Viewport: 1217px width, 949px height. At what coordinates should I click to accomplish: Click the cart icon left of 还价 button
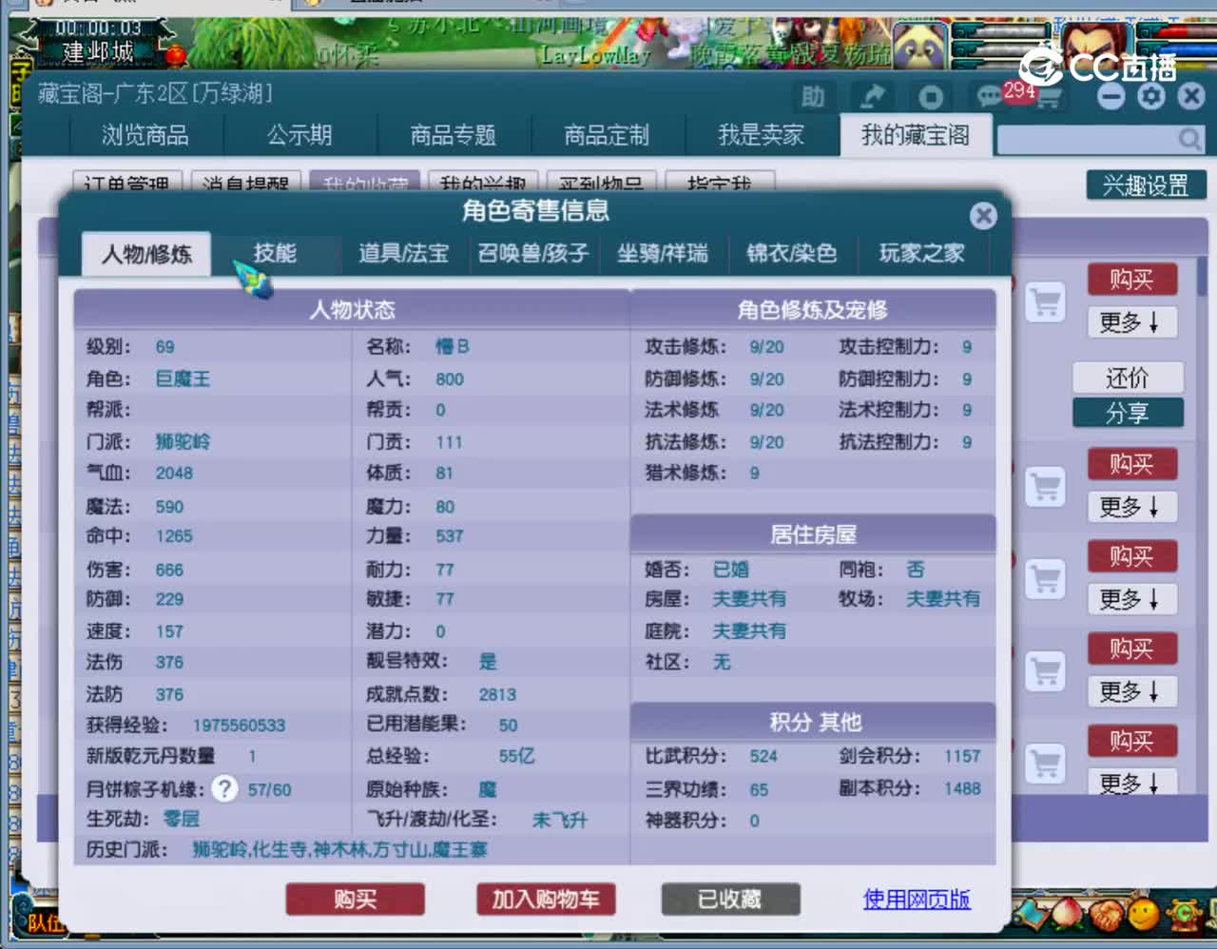tap(1045, 303)
